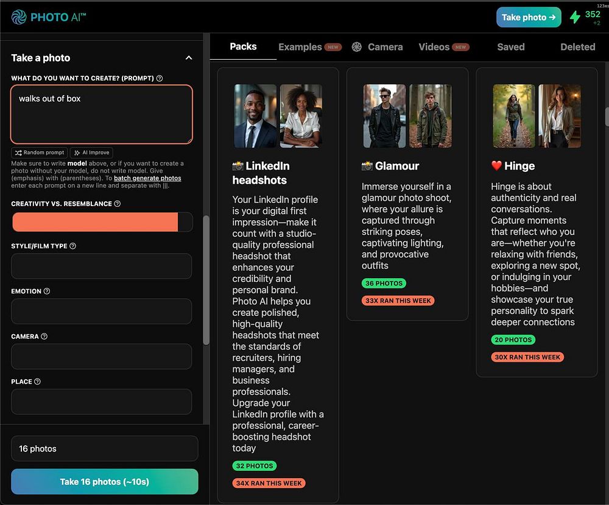Click Take 16 photos button
609x505 pixels.
pyautogui.click(x=105, y=482)
